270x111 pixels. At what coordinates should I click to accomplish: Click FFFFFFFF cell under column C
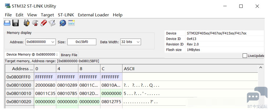[111, 77]
